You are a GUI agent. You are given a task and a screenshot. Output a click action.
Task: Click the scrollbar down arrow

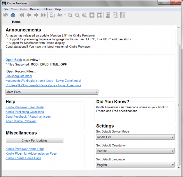[179, 168]
